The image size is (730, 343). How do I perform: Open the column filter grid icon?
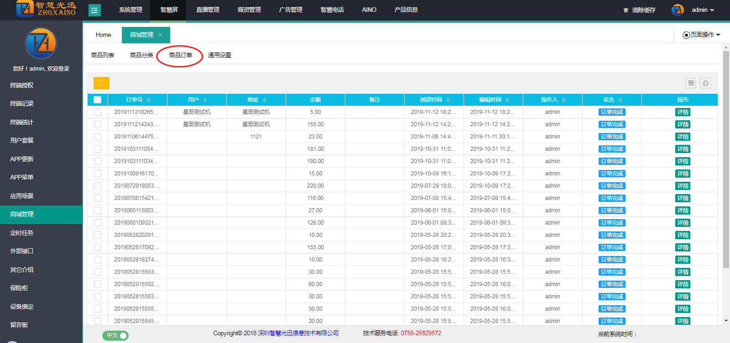(691, 83)
